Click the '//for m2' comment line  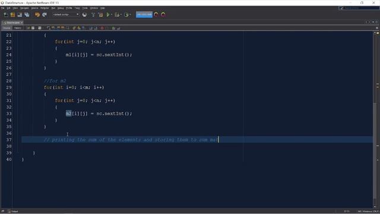point(55,81)
